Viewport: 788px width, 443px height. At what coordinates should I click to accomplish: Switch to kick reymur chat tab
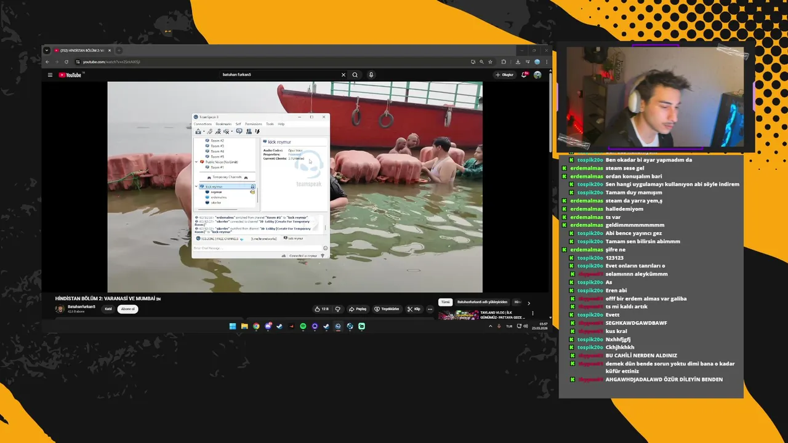[x=294, y=238]
